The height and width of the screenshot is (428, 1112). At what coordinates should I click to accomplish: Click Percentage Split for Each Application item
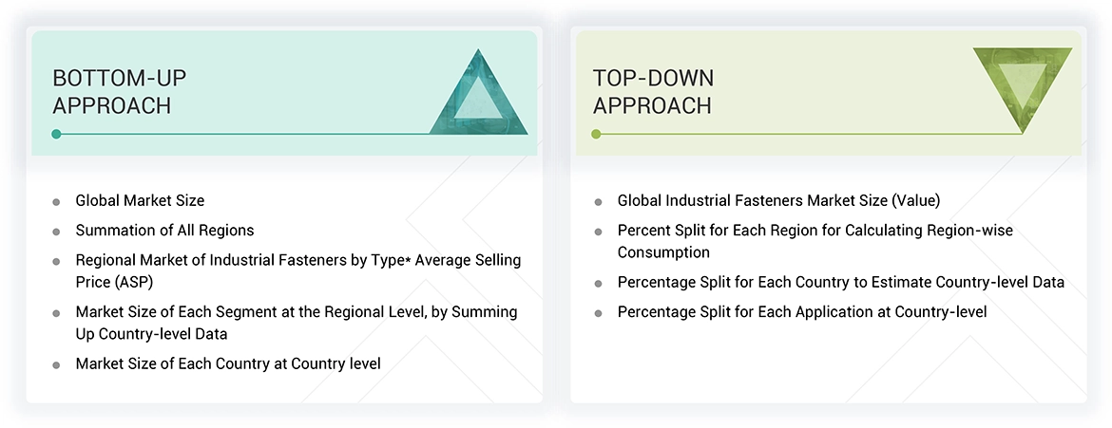pos(801,312)
